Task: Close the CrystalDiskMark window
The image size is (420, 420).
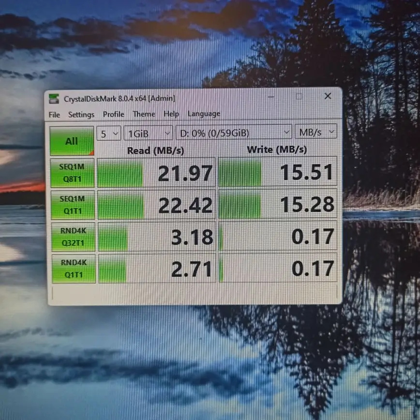Action: click(x=328, y=96)
